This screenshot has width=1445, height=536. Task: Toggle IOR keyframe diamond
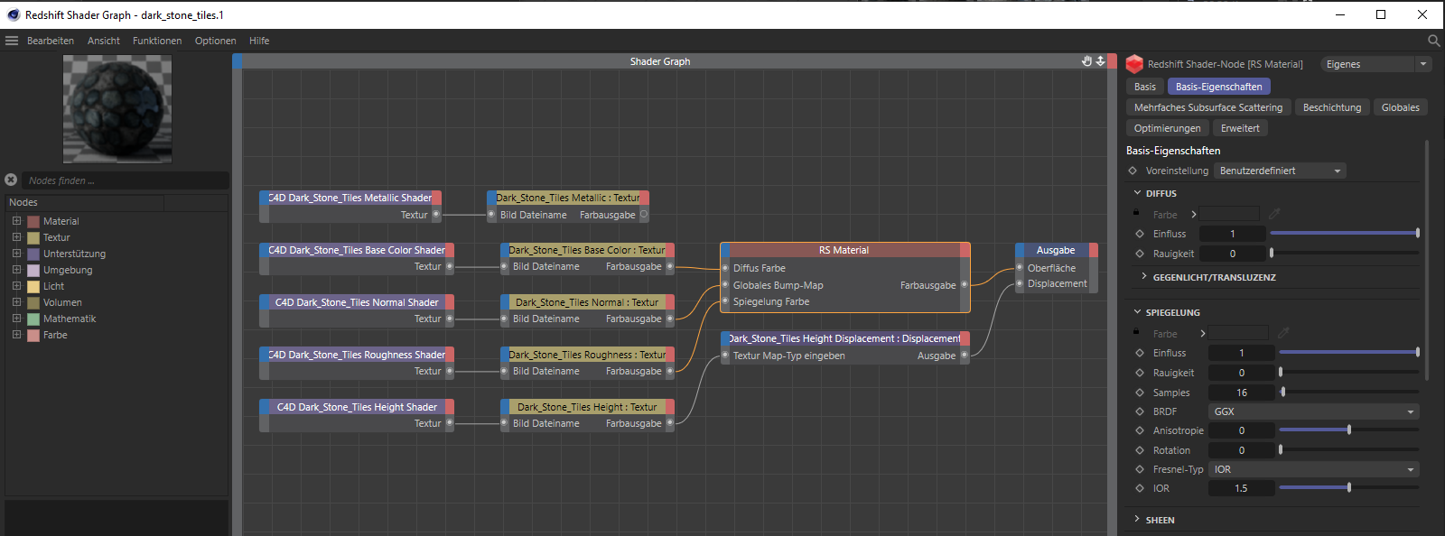(1140, 488)
